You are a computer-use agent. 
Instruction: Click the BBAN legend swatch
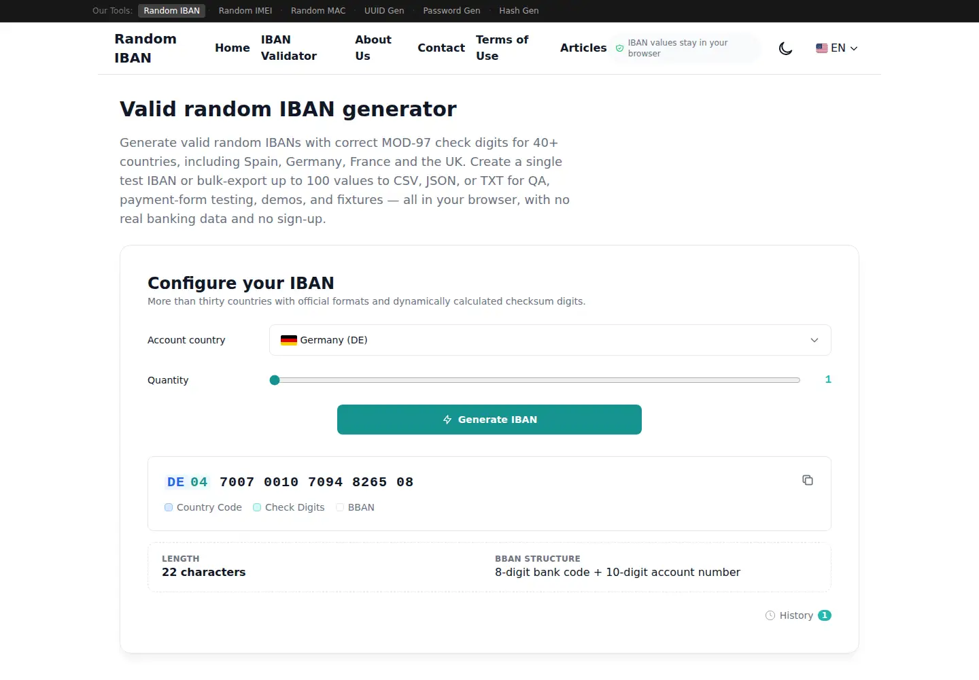pos(340,507)
